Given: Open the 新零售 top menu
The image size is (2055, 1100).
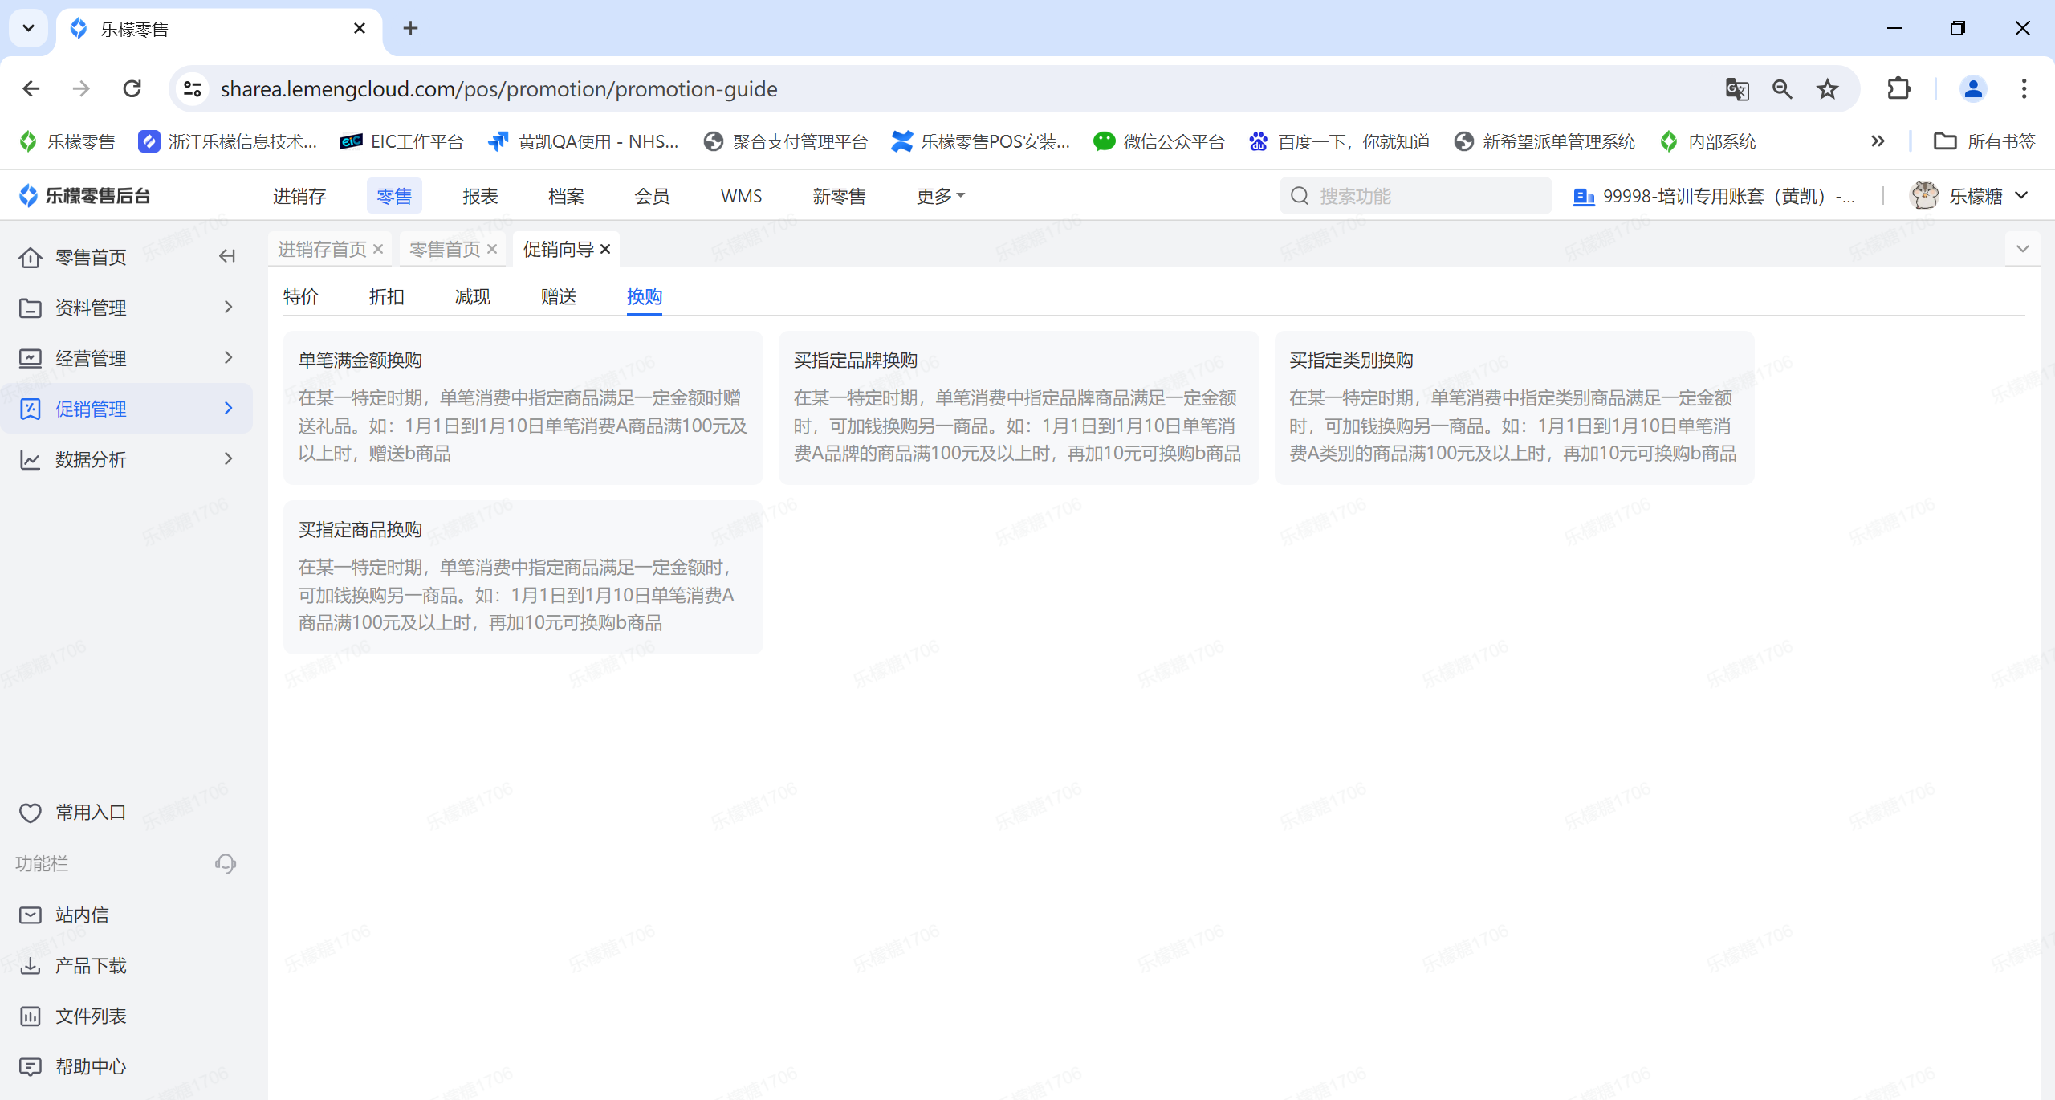Looking at the screenshot, I should [839, 196].
